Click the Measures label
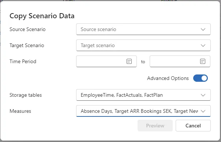This screenshot has width=221, height=142. (x=20, y=111)
